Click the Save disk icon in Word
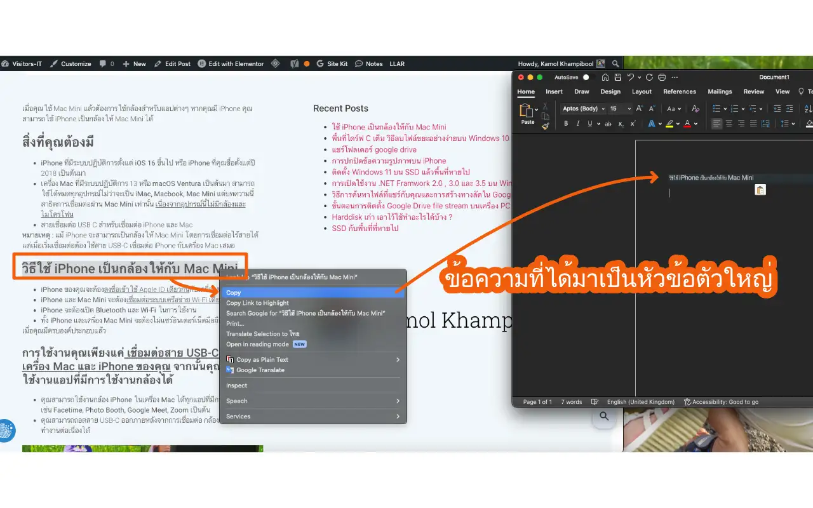 tap(618, 77)
